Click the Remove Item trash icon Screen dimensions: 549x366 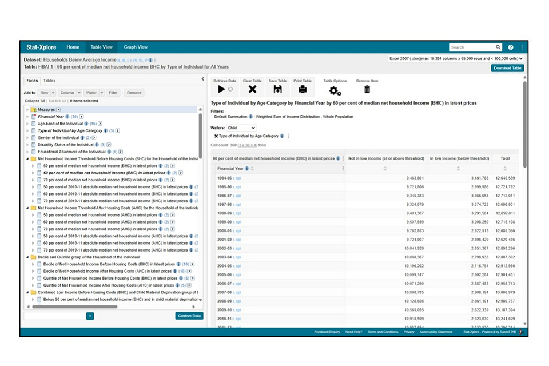click(x=367, y=89)
